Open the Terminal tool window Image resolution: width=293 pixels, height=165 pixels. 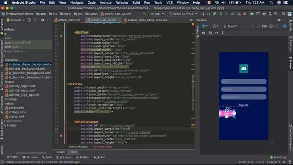[x=30, y=157]
